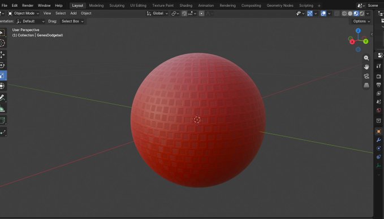Switch to Solid viewport shading

click(350, 14)
